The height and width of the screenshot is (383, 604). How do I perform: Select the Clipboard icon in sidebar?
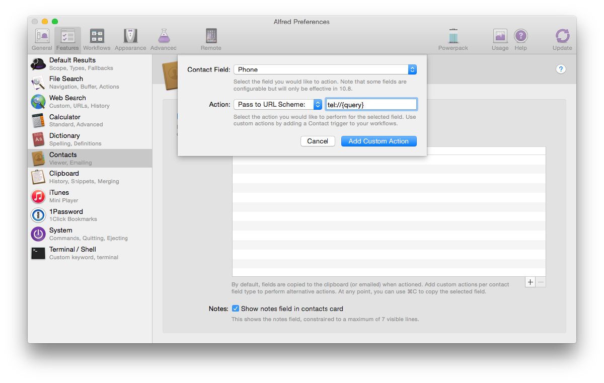pyautogui.click(x=38, y=177)
